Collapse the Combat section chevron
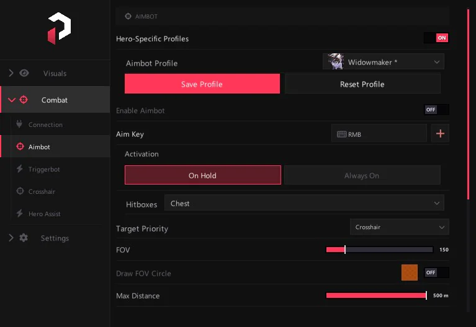Viewport: 476px width, 327px height. (12, 100)
